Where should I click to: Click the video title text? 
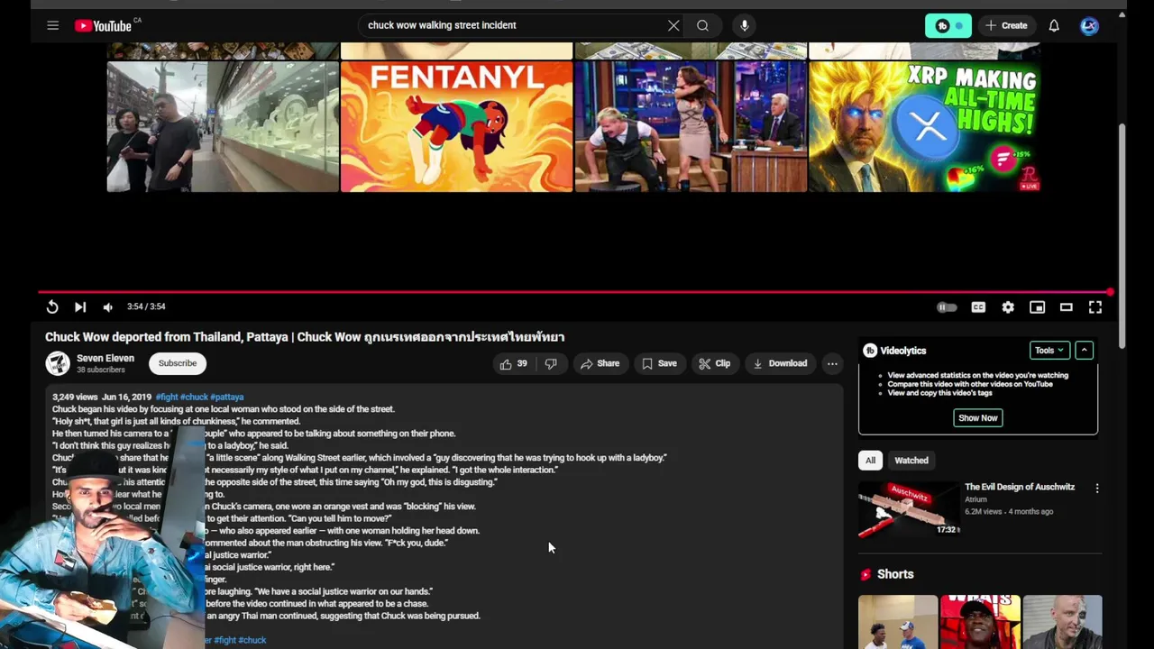pos(305,337)
